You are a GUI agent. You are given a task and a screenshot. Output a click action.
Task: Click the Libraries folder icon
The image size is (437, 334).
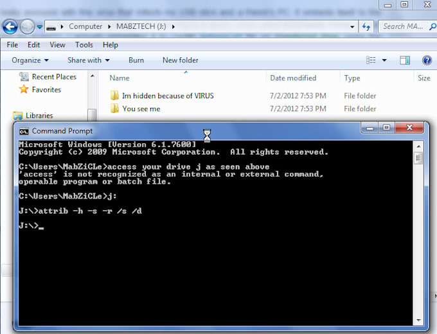tap(17, 116)
